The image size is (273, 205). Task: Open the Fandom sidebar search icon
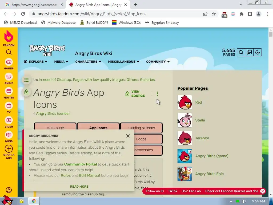coord(9,52)
